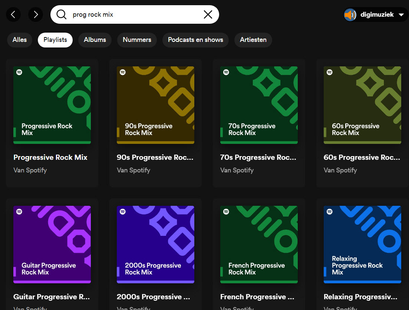Open the Guitar Progressive Rock Mix cover
This screenshot has height=310, width=409.
pos(52,244)
